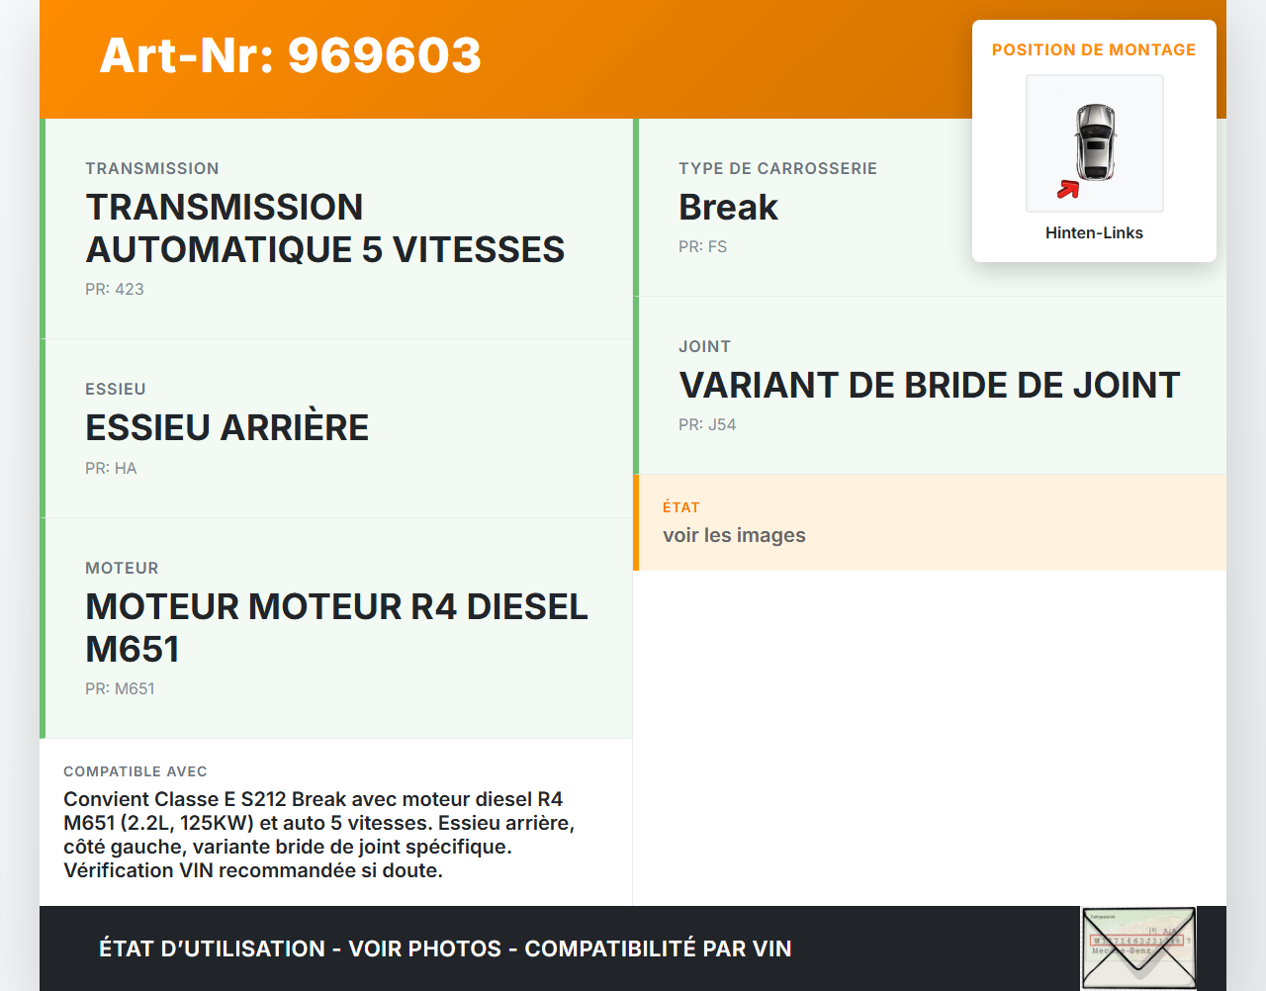This screenshot has height=991, width=1266.
Task: Open the ESSIEU ARRIÈRE axle card
Action: click(x=336, y=427)
